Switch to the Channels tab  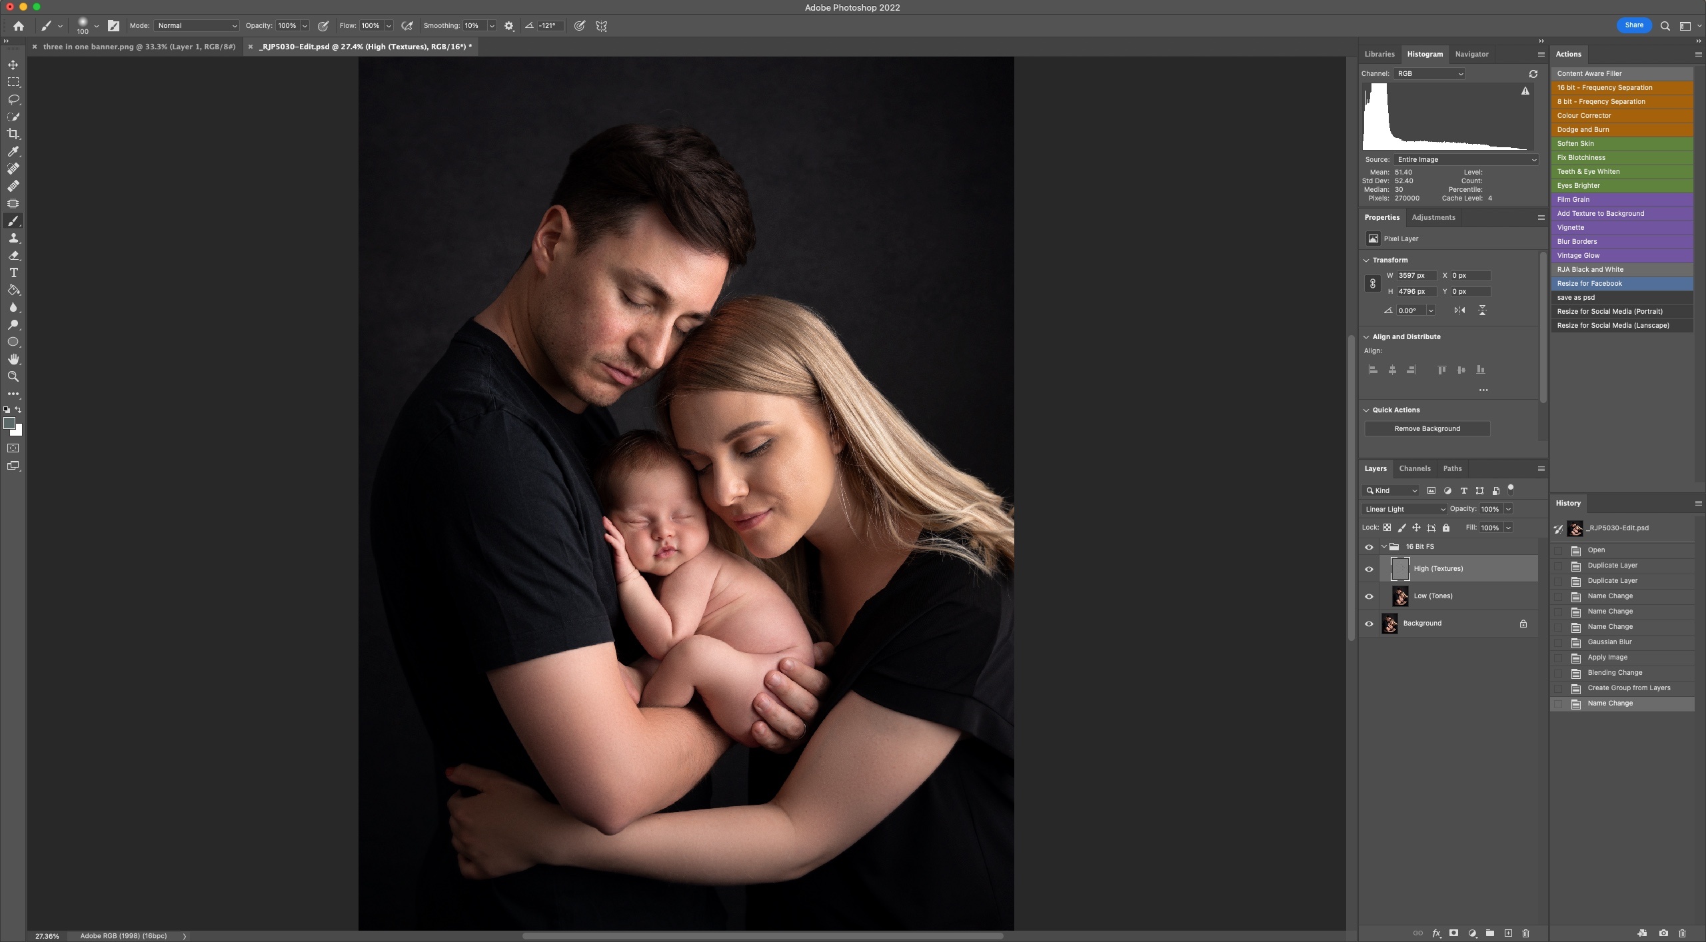(1414, 468)
